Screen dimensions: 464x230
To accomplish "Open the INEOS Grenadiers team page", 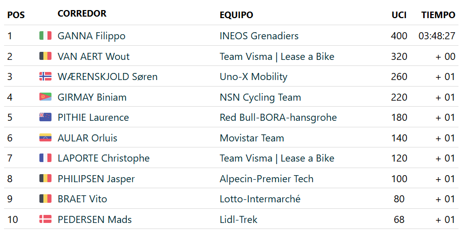I will click(x=259, y=36).
